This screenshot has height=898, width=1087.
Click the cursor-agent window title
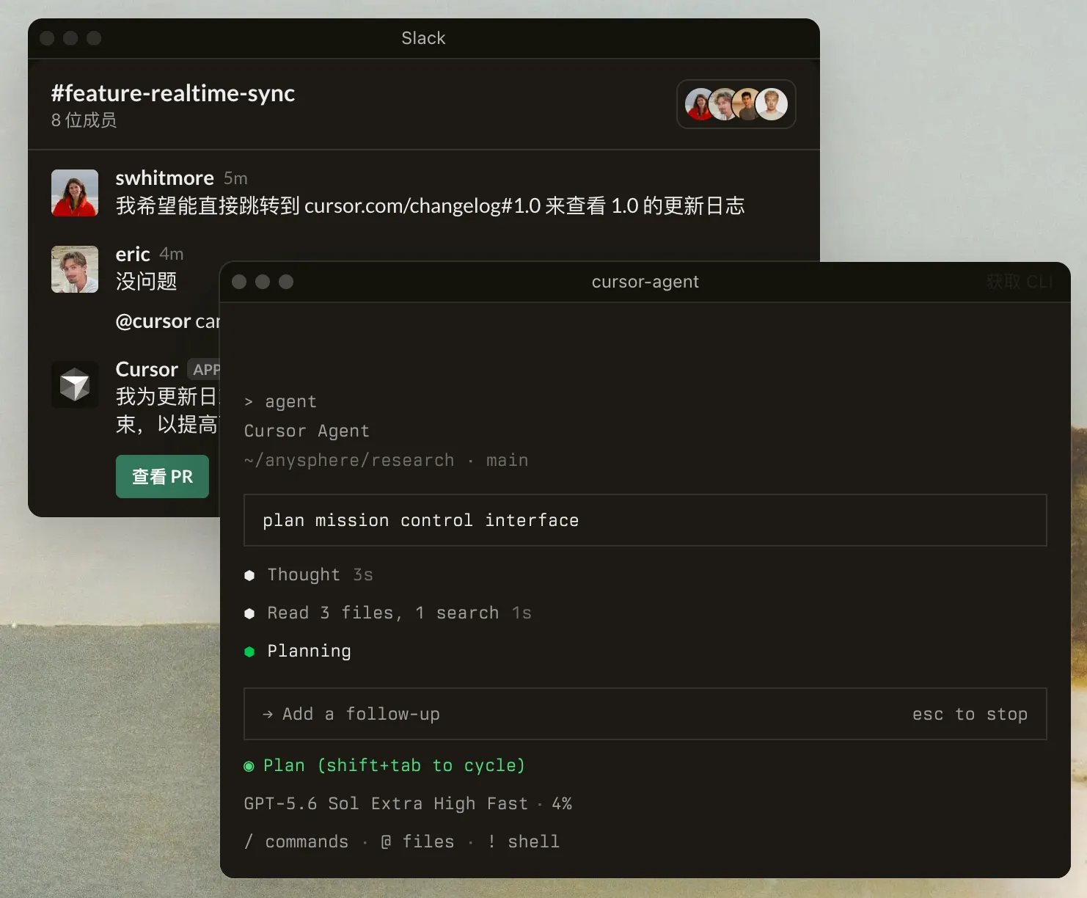(x=645, y=282)
